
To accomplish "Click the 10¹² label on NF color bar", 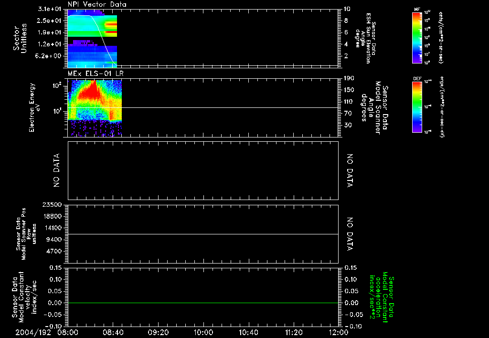I will pos(427,12).
